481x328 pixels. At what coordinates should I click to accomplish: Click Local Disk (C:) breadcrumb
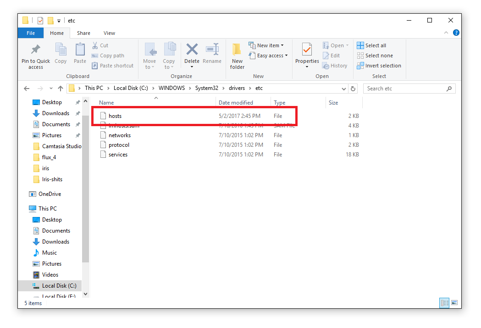tap(131, 88)
